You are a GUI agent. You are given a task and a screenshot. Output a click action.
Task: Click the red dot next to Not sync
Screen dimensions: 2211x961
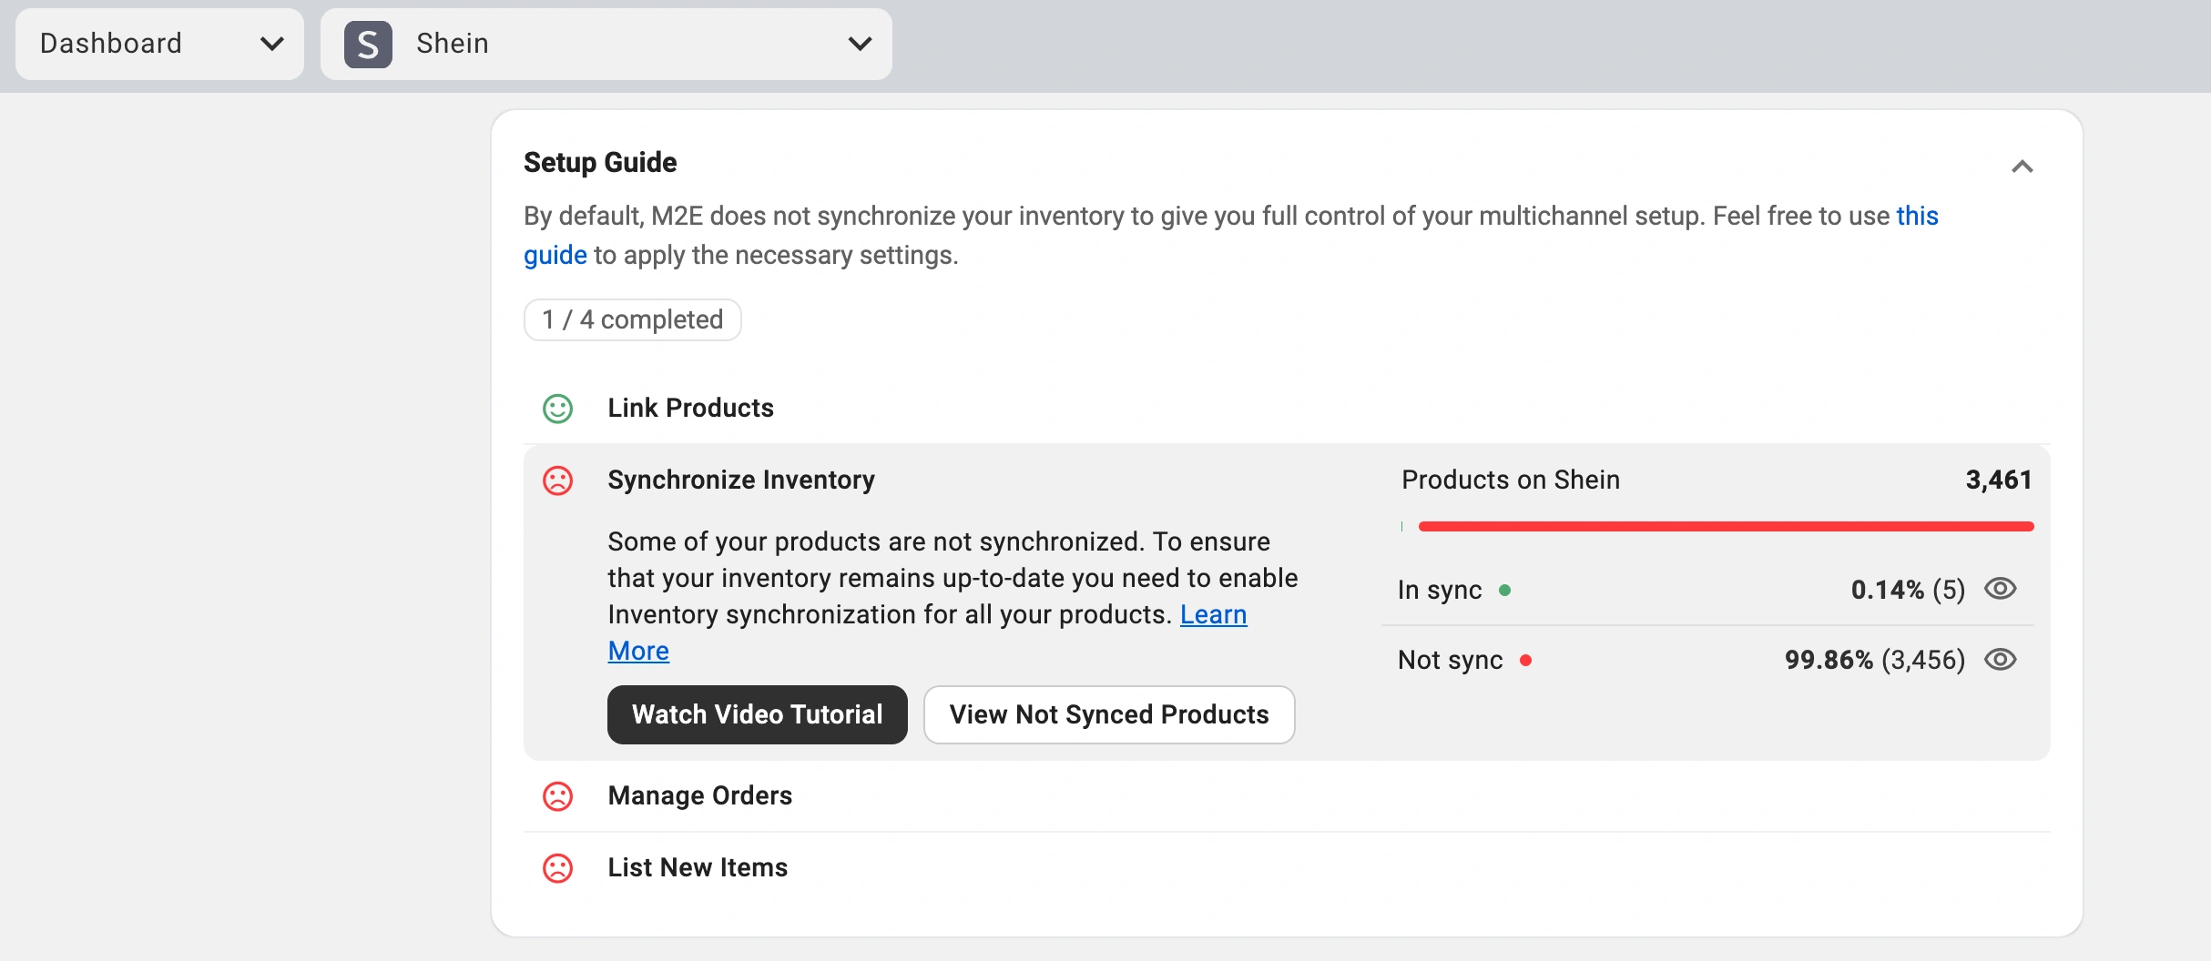1525,661
